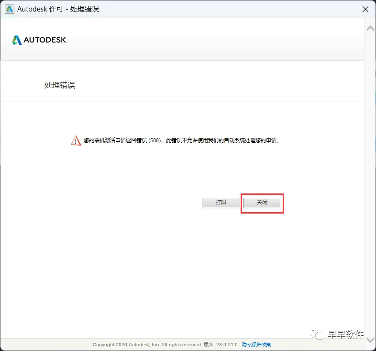
Task: Click the Autodesk icon in title bar
Action: 10,9
